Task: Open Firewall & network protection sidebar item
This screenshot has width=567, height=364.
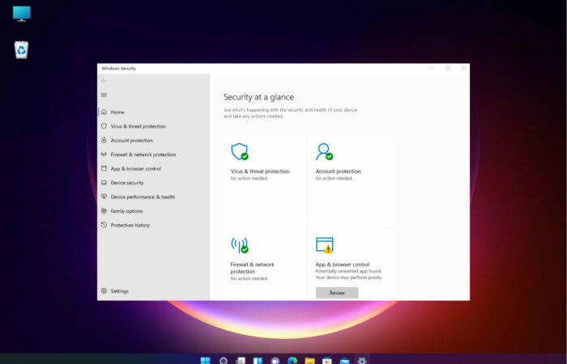Action: click(154, 154)
